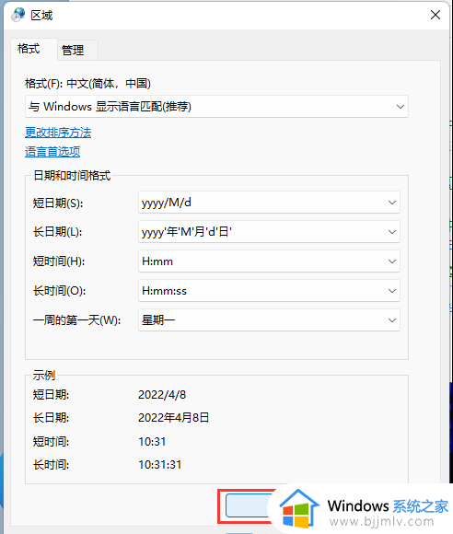Screen dimensions: 453x534
Task: Close the 区域 dialog window
Action: point(436,15)
